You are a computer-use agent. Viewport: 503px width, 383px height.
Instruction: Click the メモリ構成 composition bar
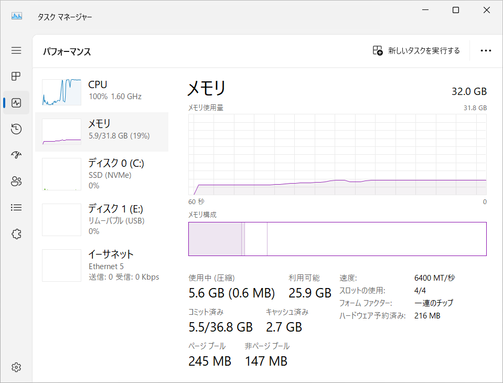click(337, 239)
